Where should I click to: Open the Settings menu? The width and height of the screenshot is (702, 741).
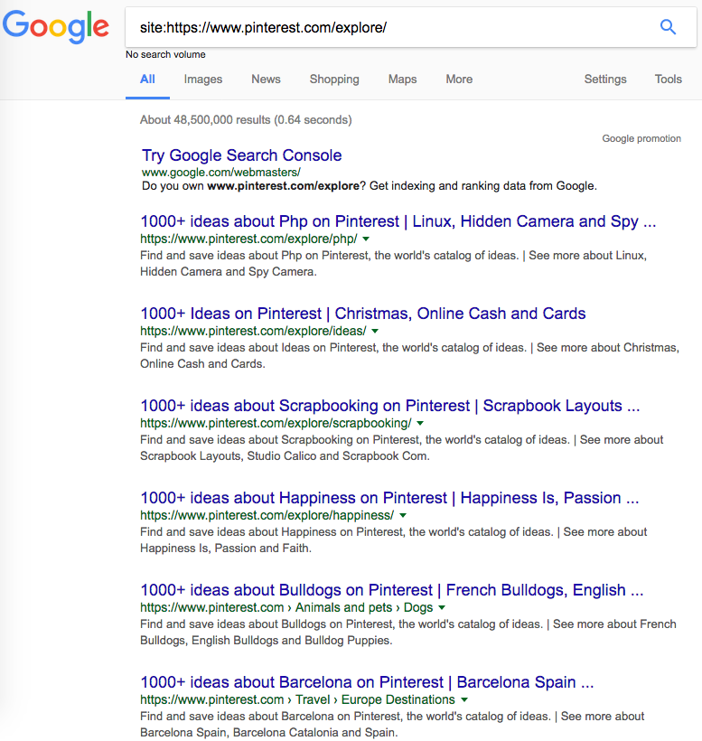[x=605, y=80]
